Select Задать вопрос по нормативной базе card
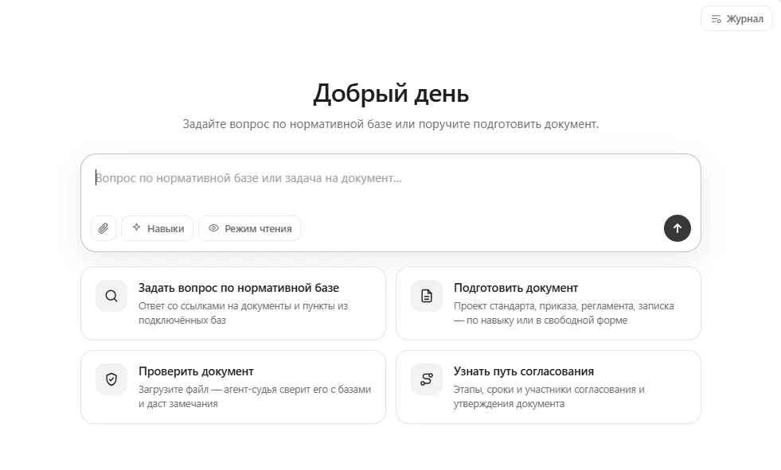781x470 pixels. click(233, 303)
